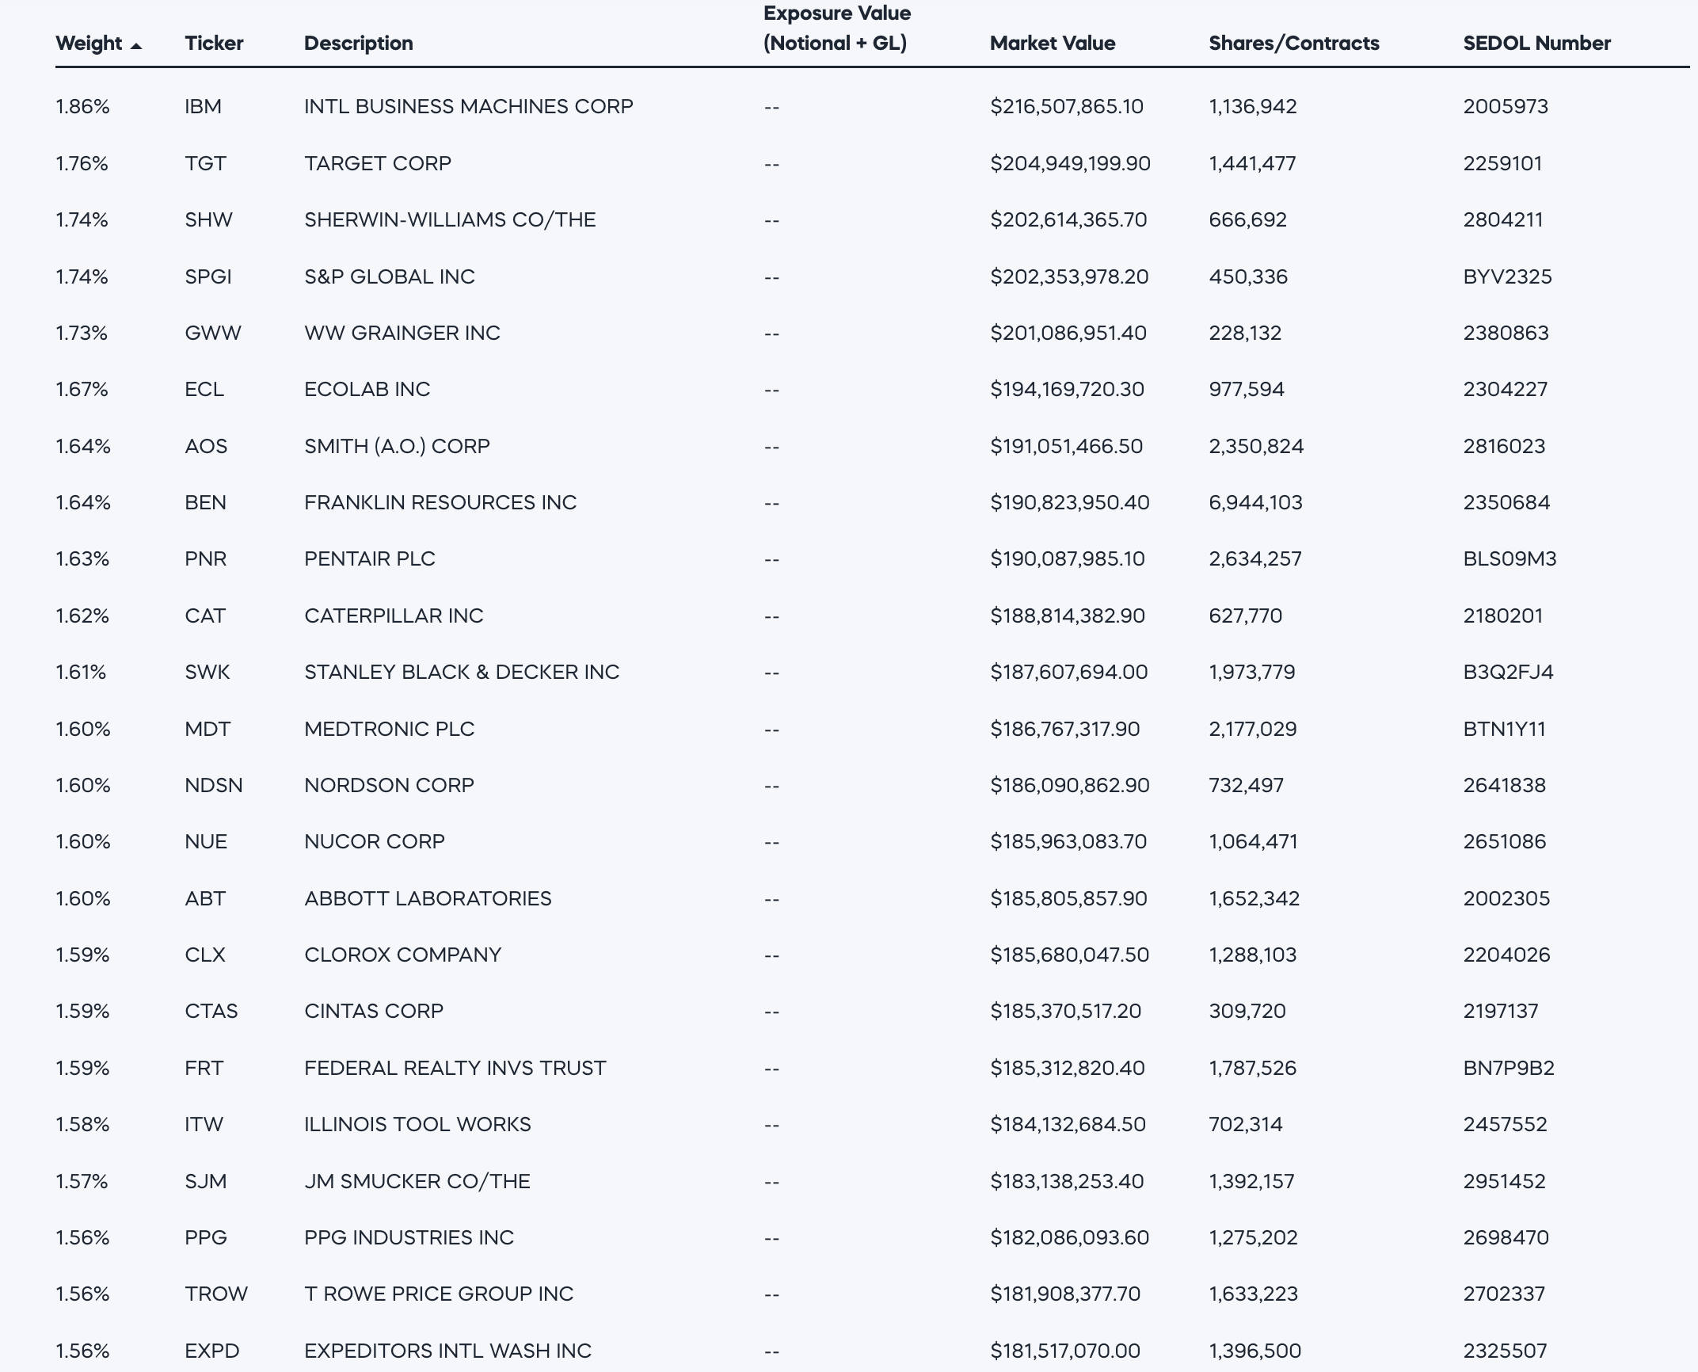Screen dimensions: 1698x1372
Task: Select market value $188,814,382.90
Action: coord(1068,615)
